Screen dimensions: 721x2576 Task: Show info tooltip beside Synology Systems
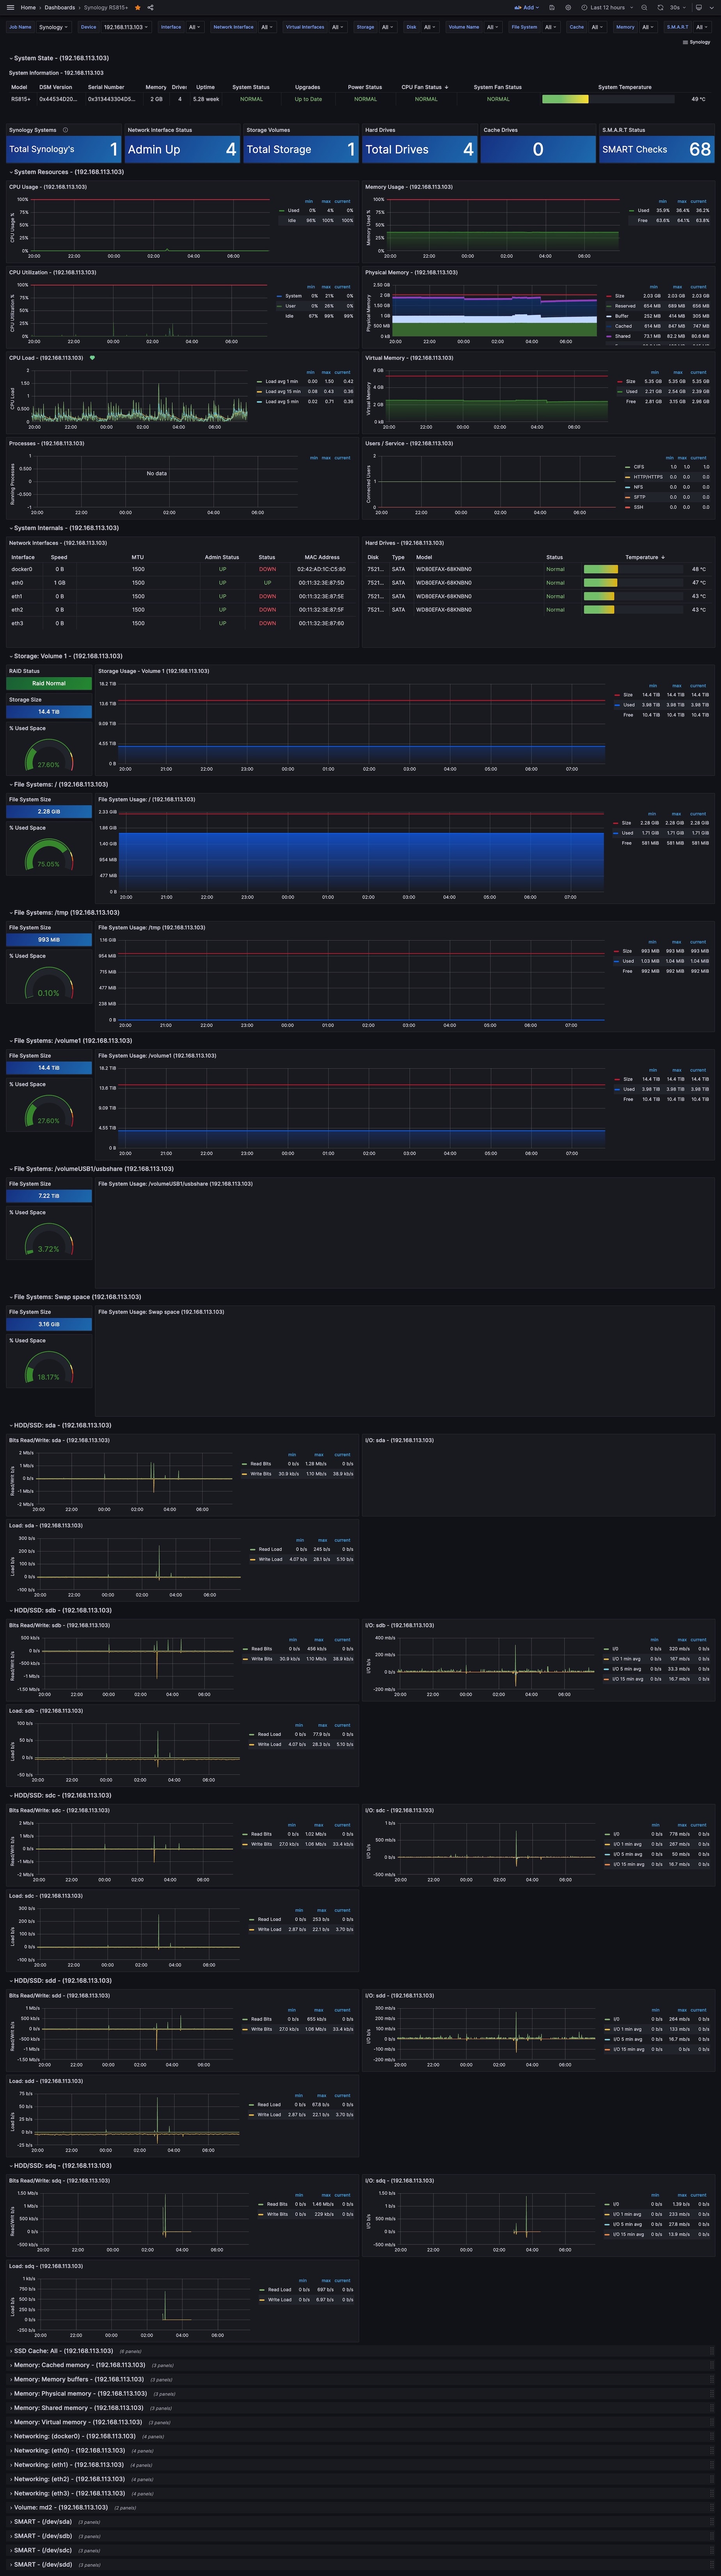(66, 130)
